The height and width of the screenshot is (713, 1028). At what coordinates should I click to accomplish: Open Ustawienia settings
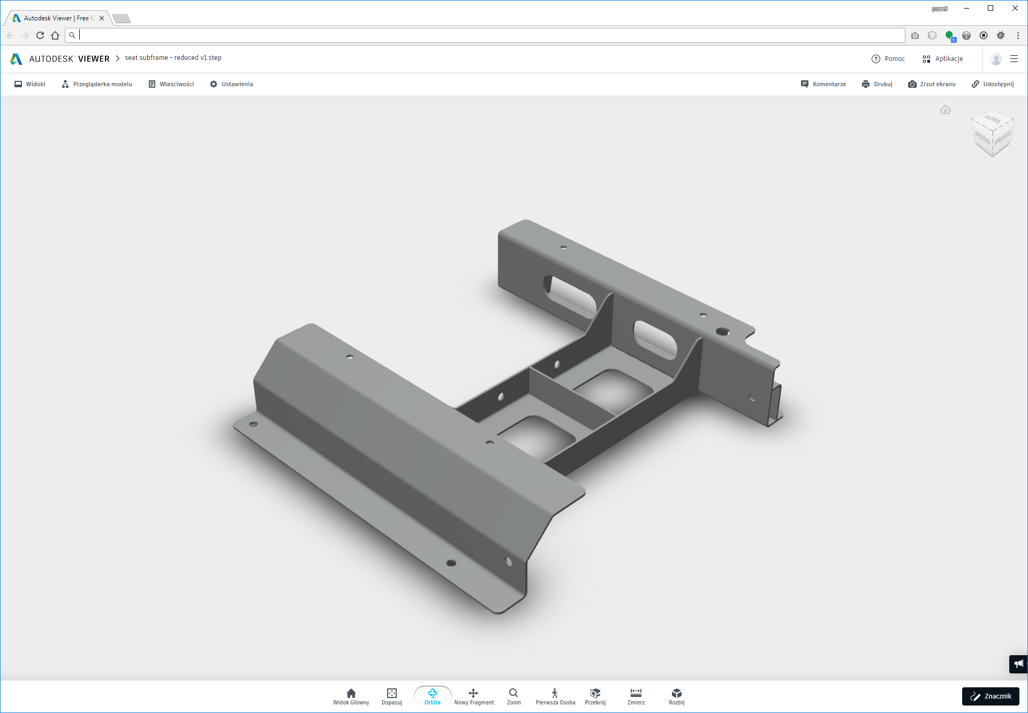(x=231, y=84)
